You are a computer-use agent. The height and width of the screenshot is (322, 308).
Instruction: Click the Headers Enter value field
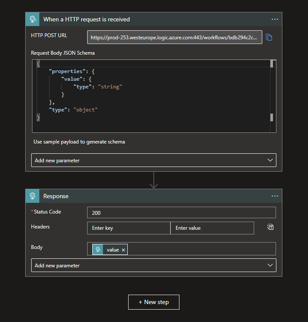click(212, 228)
